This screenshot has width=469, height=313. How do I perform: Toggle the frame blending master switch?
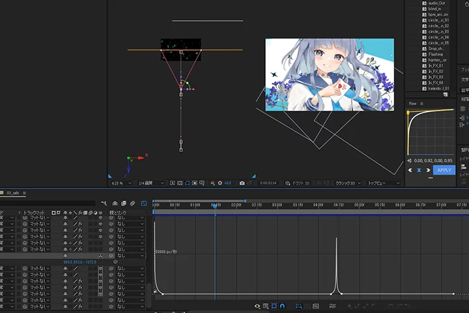pos(124,203)
